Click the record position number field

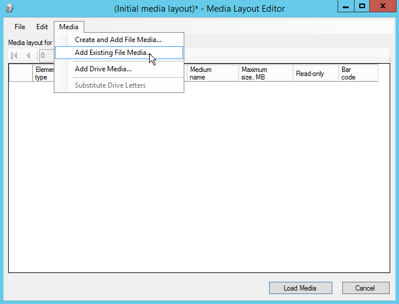46,56
